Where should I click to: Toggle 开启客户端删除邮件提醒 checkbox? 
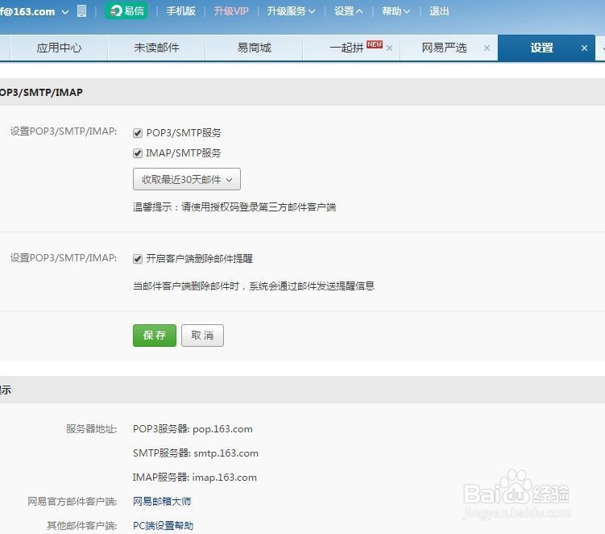point(138,259)
